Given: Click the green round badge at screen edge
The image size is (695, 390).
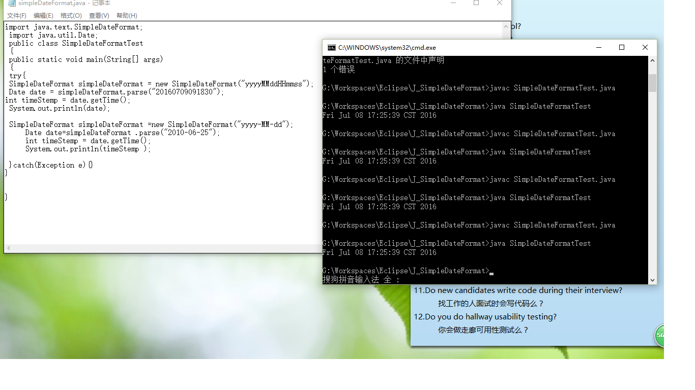Looking at the screenshot, I should click(659, 336).
